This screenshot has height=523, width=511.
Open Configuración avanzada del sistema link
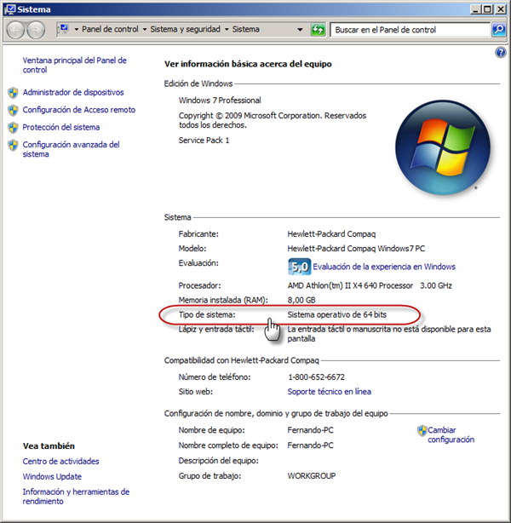71,149
